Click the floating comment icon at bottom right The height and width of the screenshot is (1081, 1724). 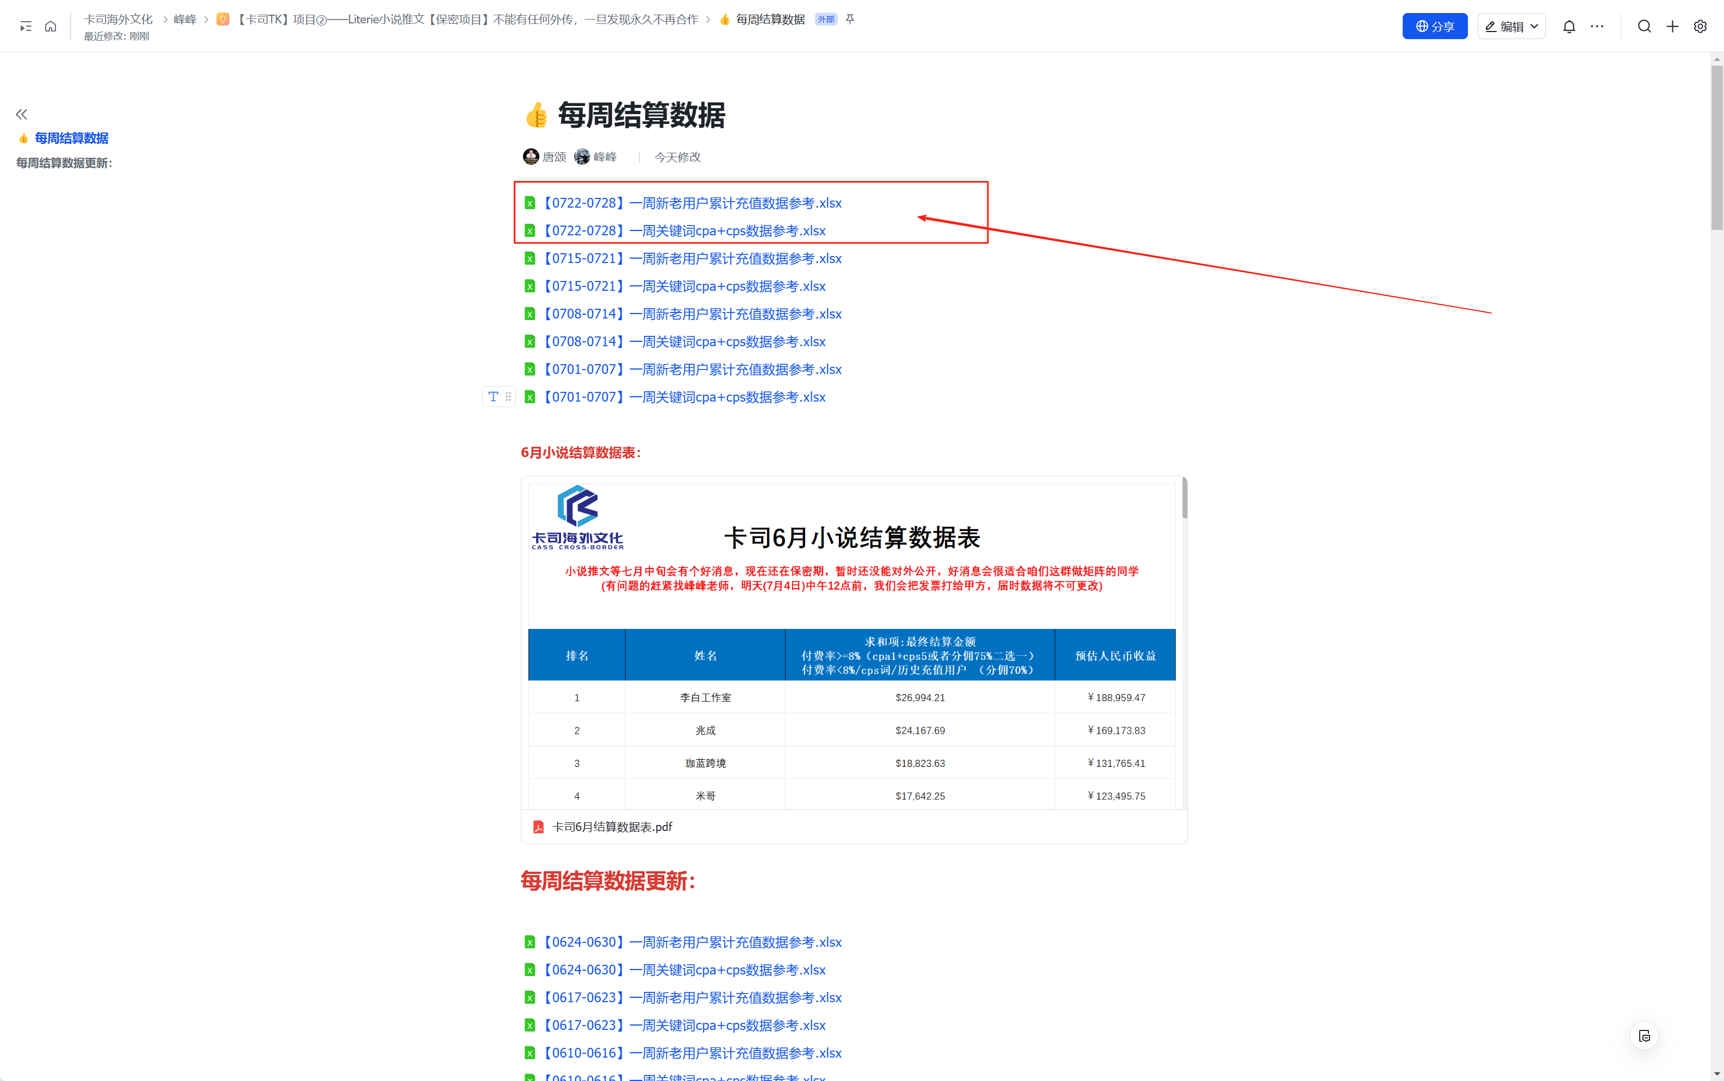pyautogui.click(x=1644, y=1036)
